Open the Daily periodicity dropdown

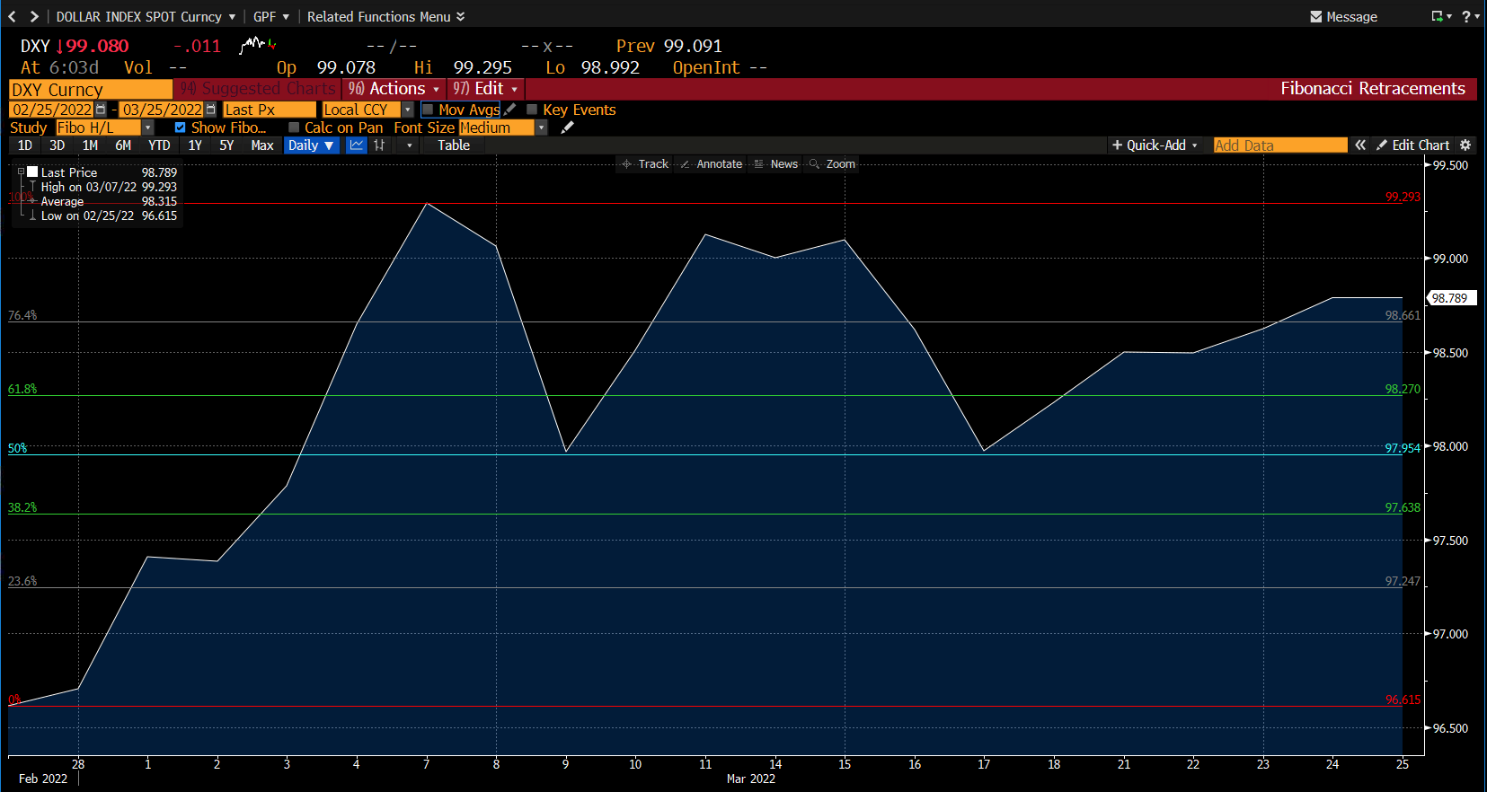311,145
